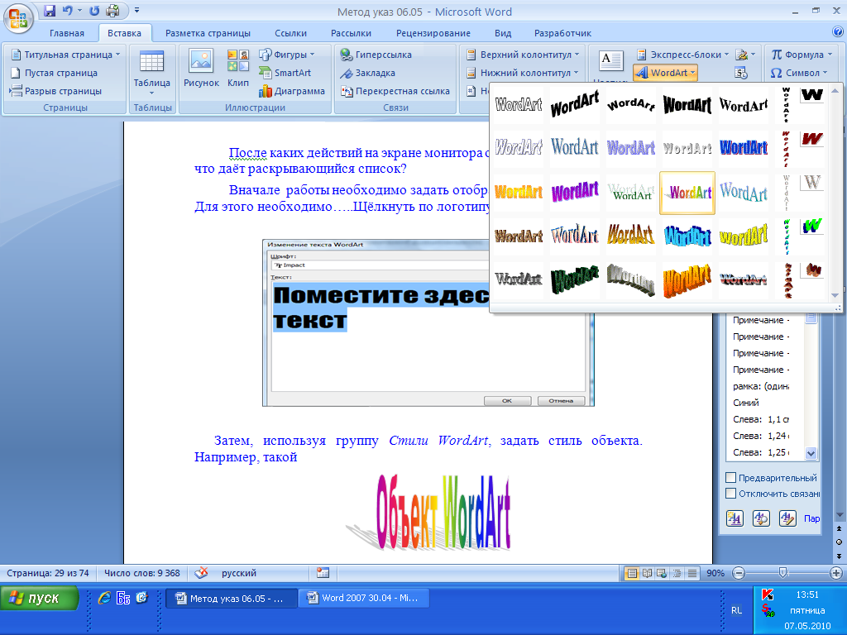
Task: Launch Internet Explorer from quick launch
Action: (x=104, y=598)
